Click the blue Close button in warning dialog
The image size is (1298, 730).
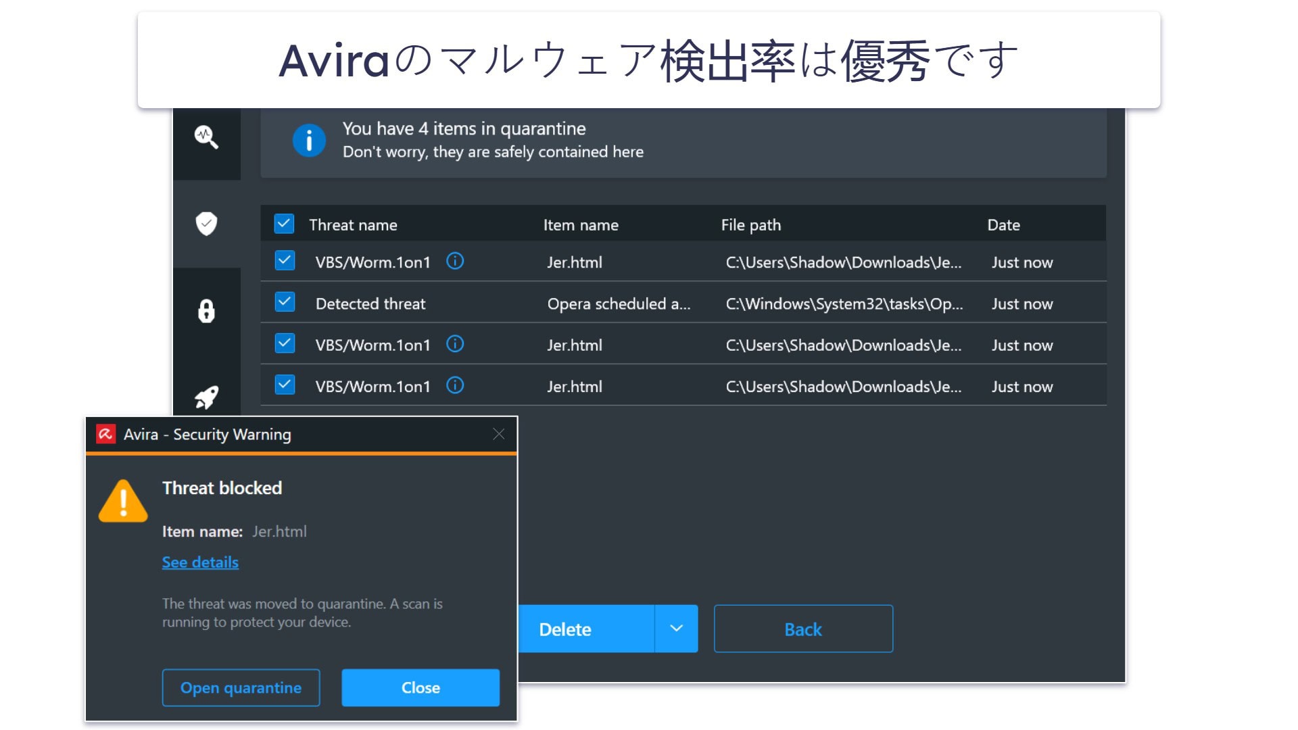[420, 687]
